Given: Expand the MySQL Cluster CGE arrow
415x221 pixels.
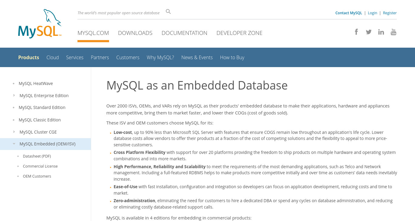Looking at the screenshot, I should (14, 132).
